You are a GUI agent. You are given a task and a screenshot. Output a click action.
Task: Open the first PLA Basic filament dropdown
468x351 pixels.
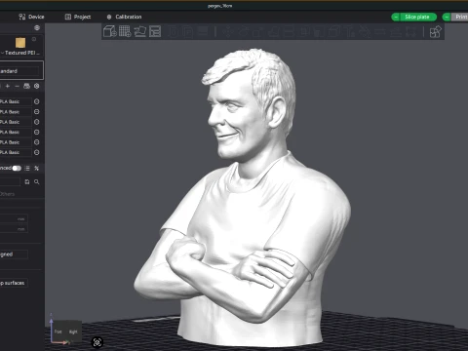click(x=16, y=101)
